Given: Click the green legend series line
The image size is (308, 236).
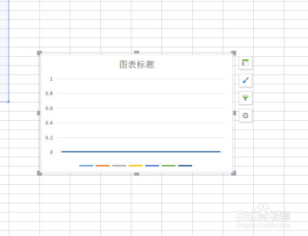Looking at the screenshot, I should (169, 166).
